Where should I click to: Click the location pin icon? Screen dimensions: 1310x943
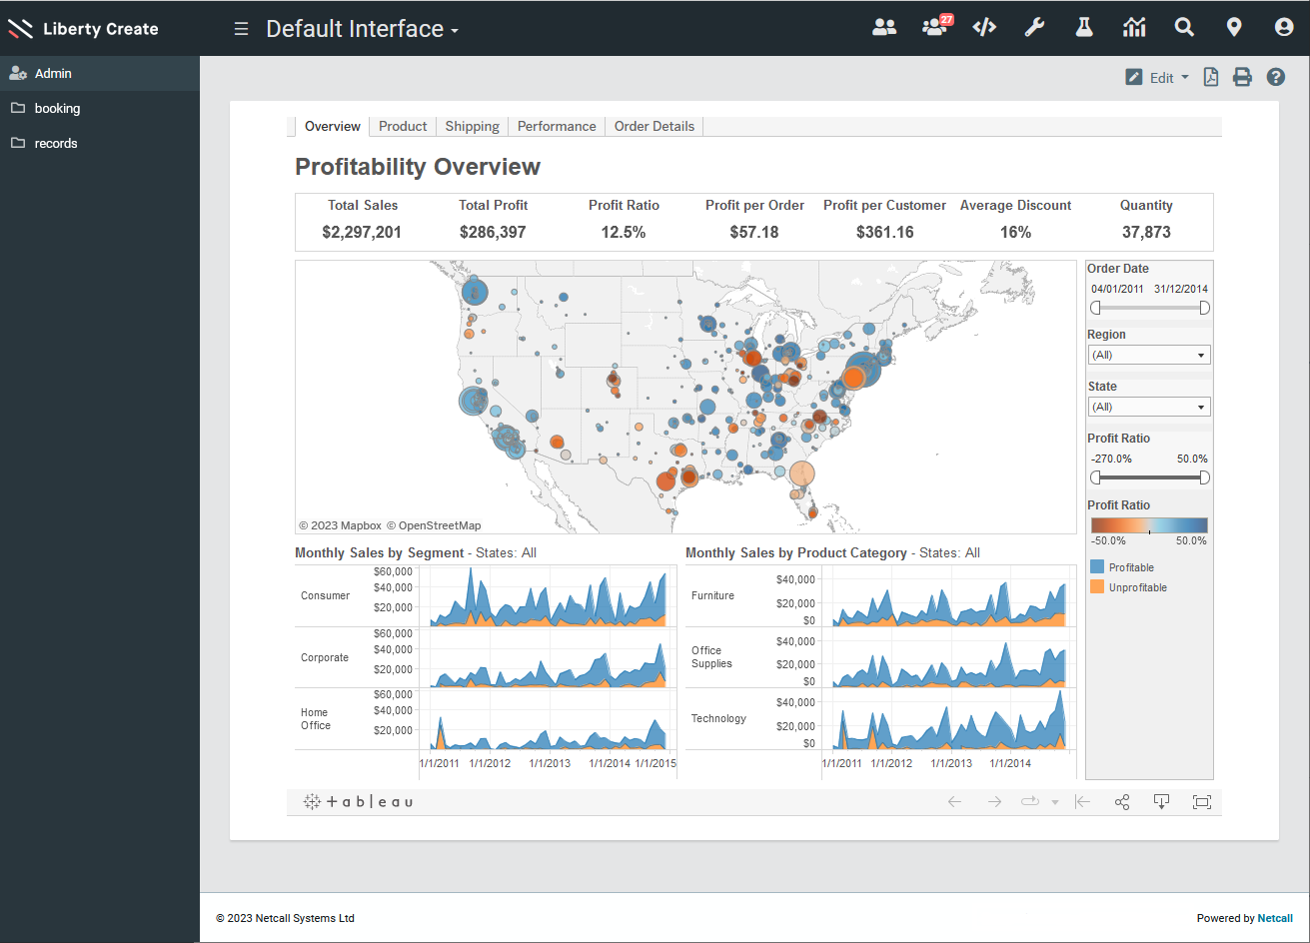tap(1234, 28)
